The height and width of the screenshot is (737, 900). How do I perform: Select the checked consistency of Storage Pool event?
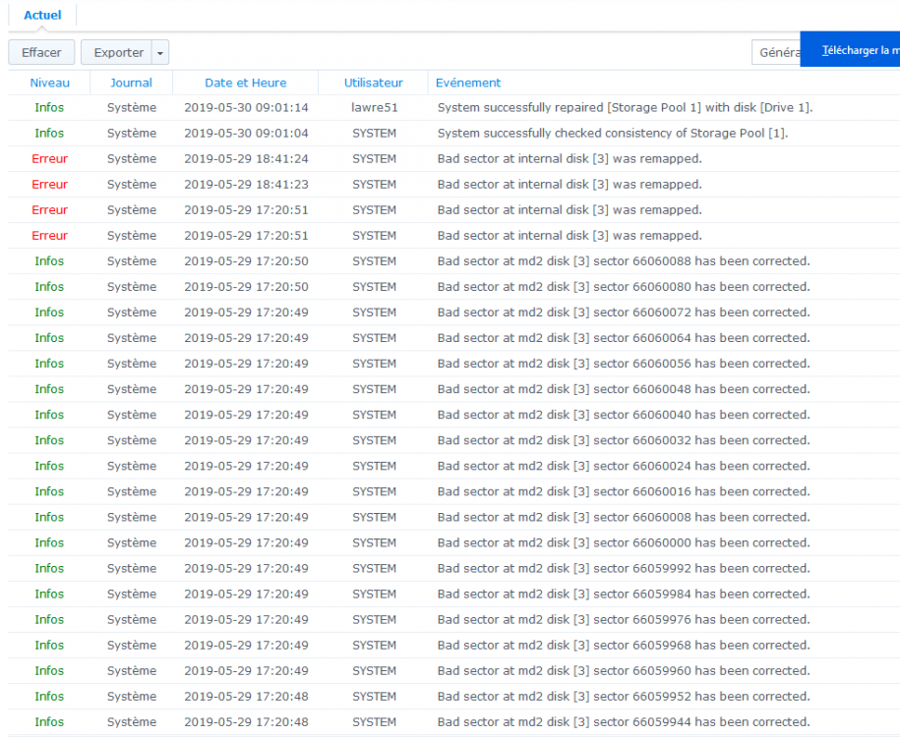pyautogui.click(x=454, y=133)
